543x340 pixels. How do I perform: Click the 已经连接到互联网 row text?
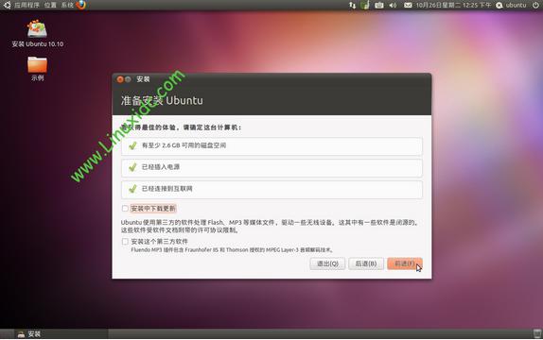pos(166,189)
